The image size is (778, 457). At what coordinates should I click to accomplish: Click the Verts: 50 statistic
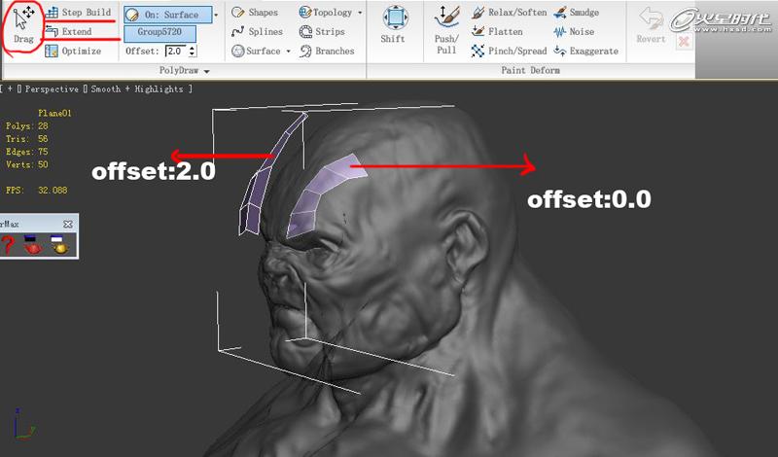[x=27, y=164]
